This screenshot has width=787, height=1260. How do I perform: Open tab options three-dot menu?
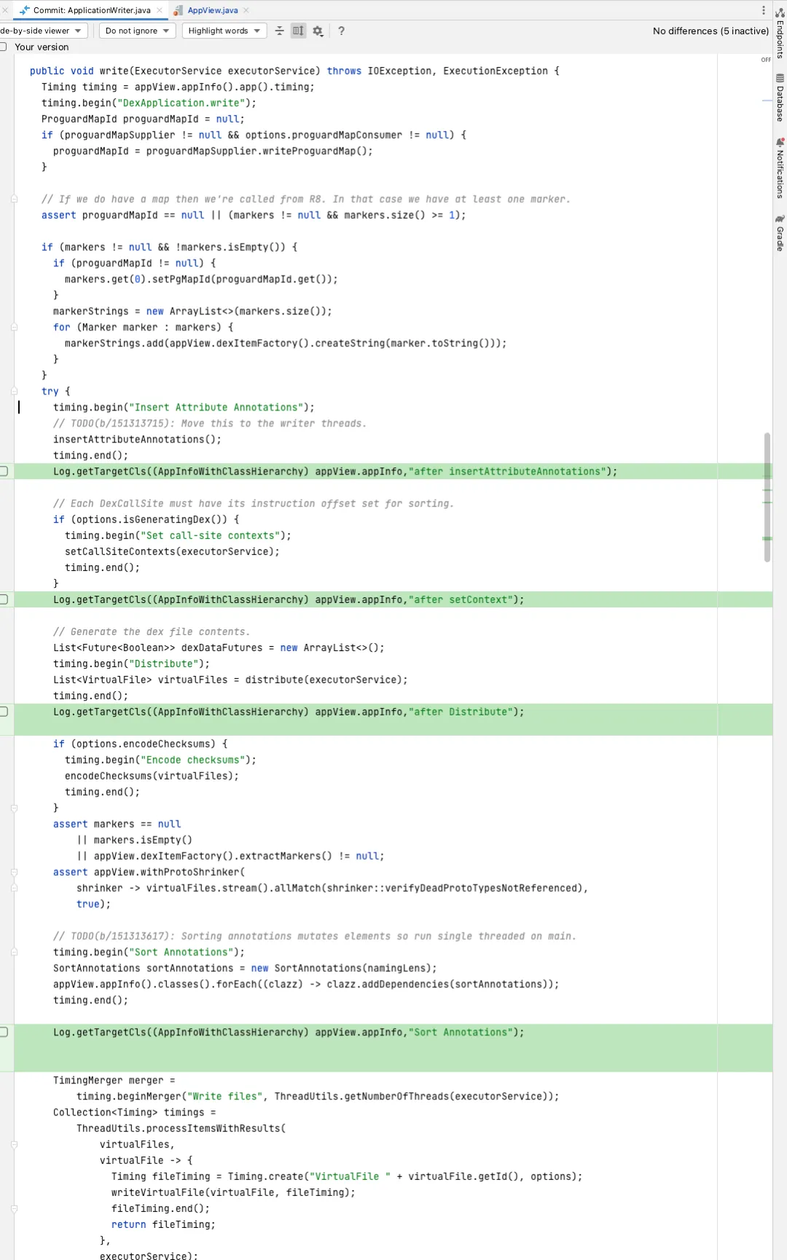(x=763, y=10)
